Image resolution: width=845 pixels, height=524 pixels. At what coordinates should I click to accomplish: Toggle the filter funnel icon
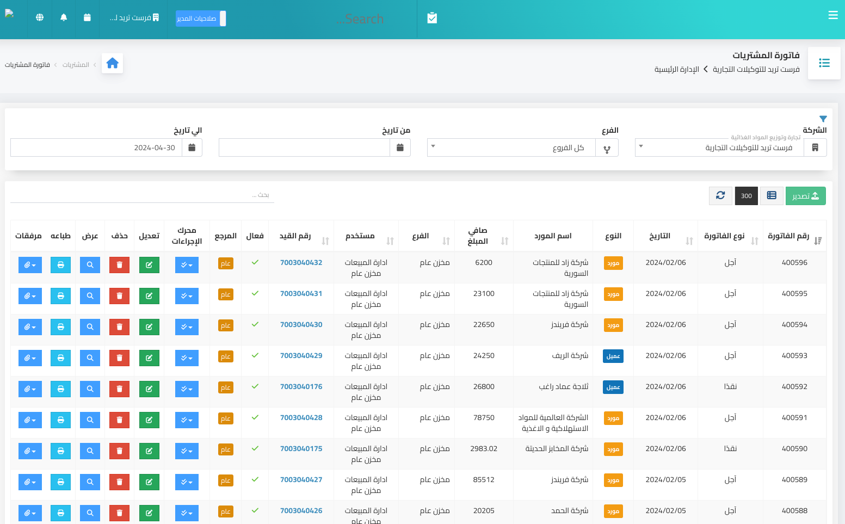(x=823, y=119)
